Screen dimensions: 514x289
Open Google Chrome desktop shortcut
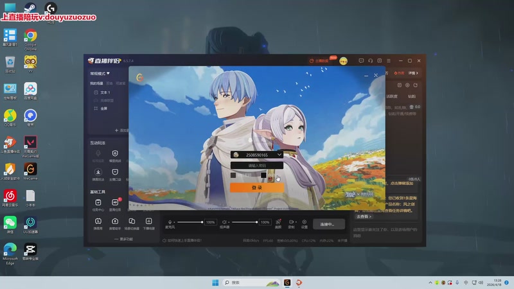tap(30, 40)
